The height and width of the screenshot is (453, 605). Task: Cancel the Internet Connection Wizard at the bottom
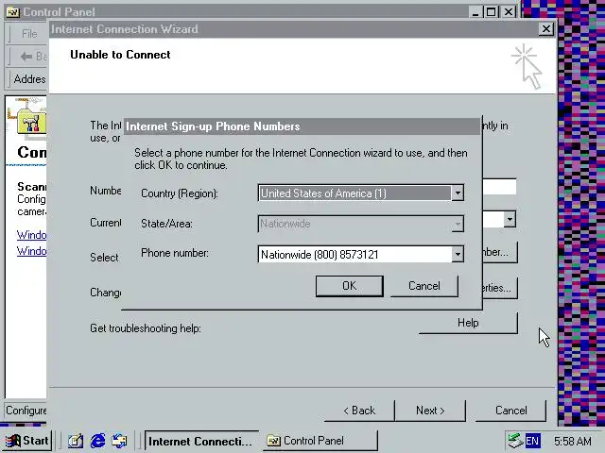[x=510, y=411]
